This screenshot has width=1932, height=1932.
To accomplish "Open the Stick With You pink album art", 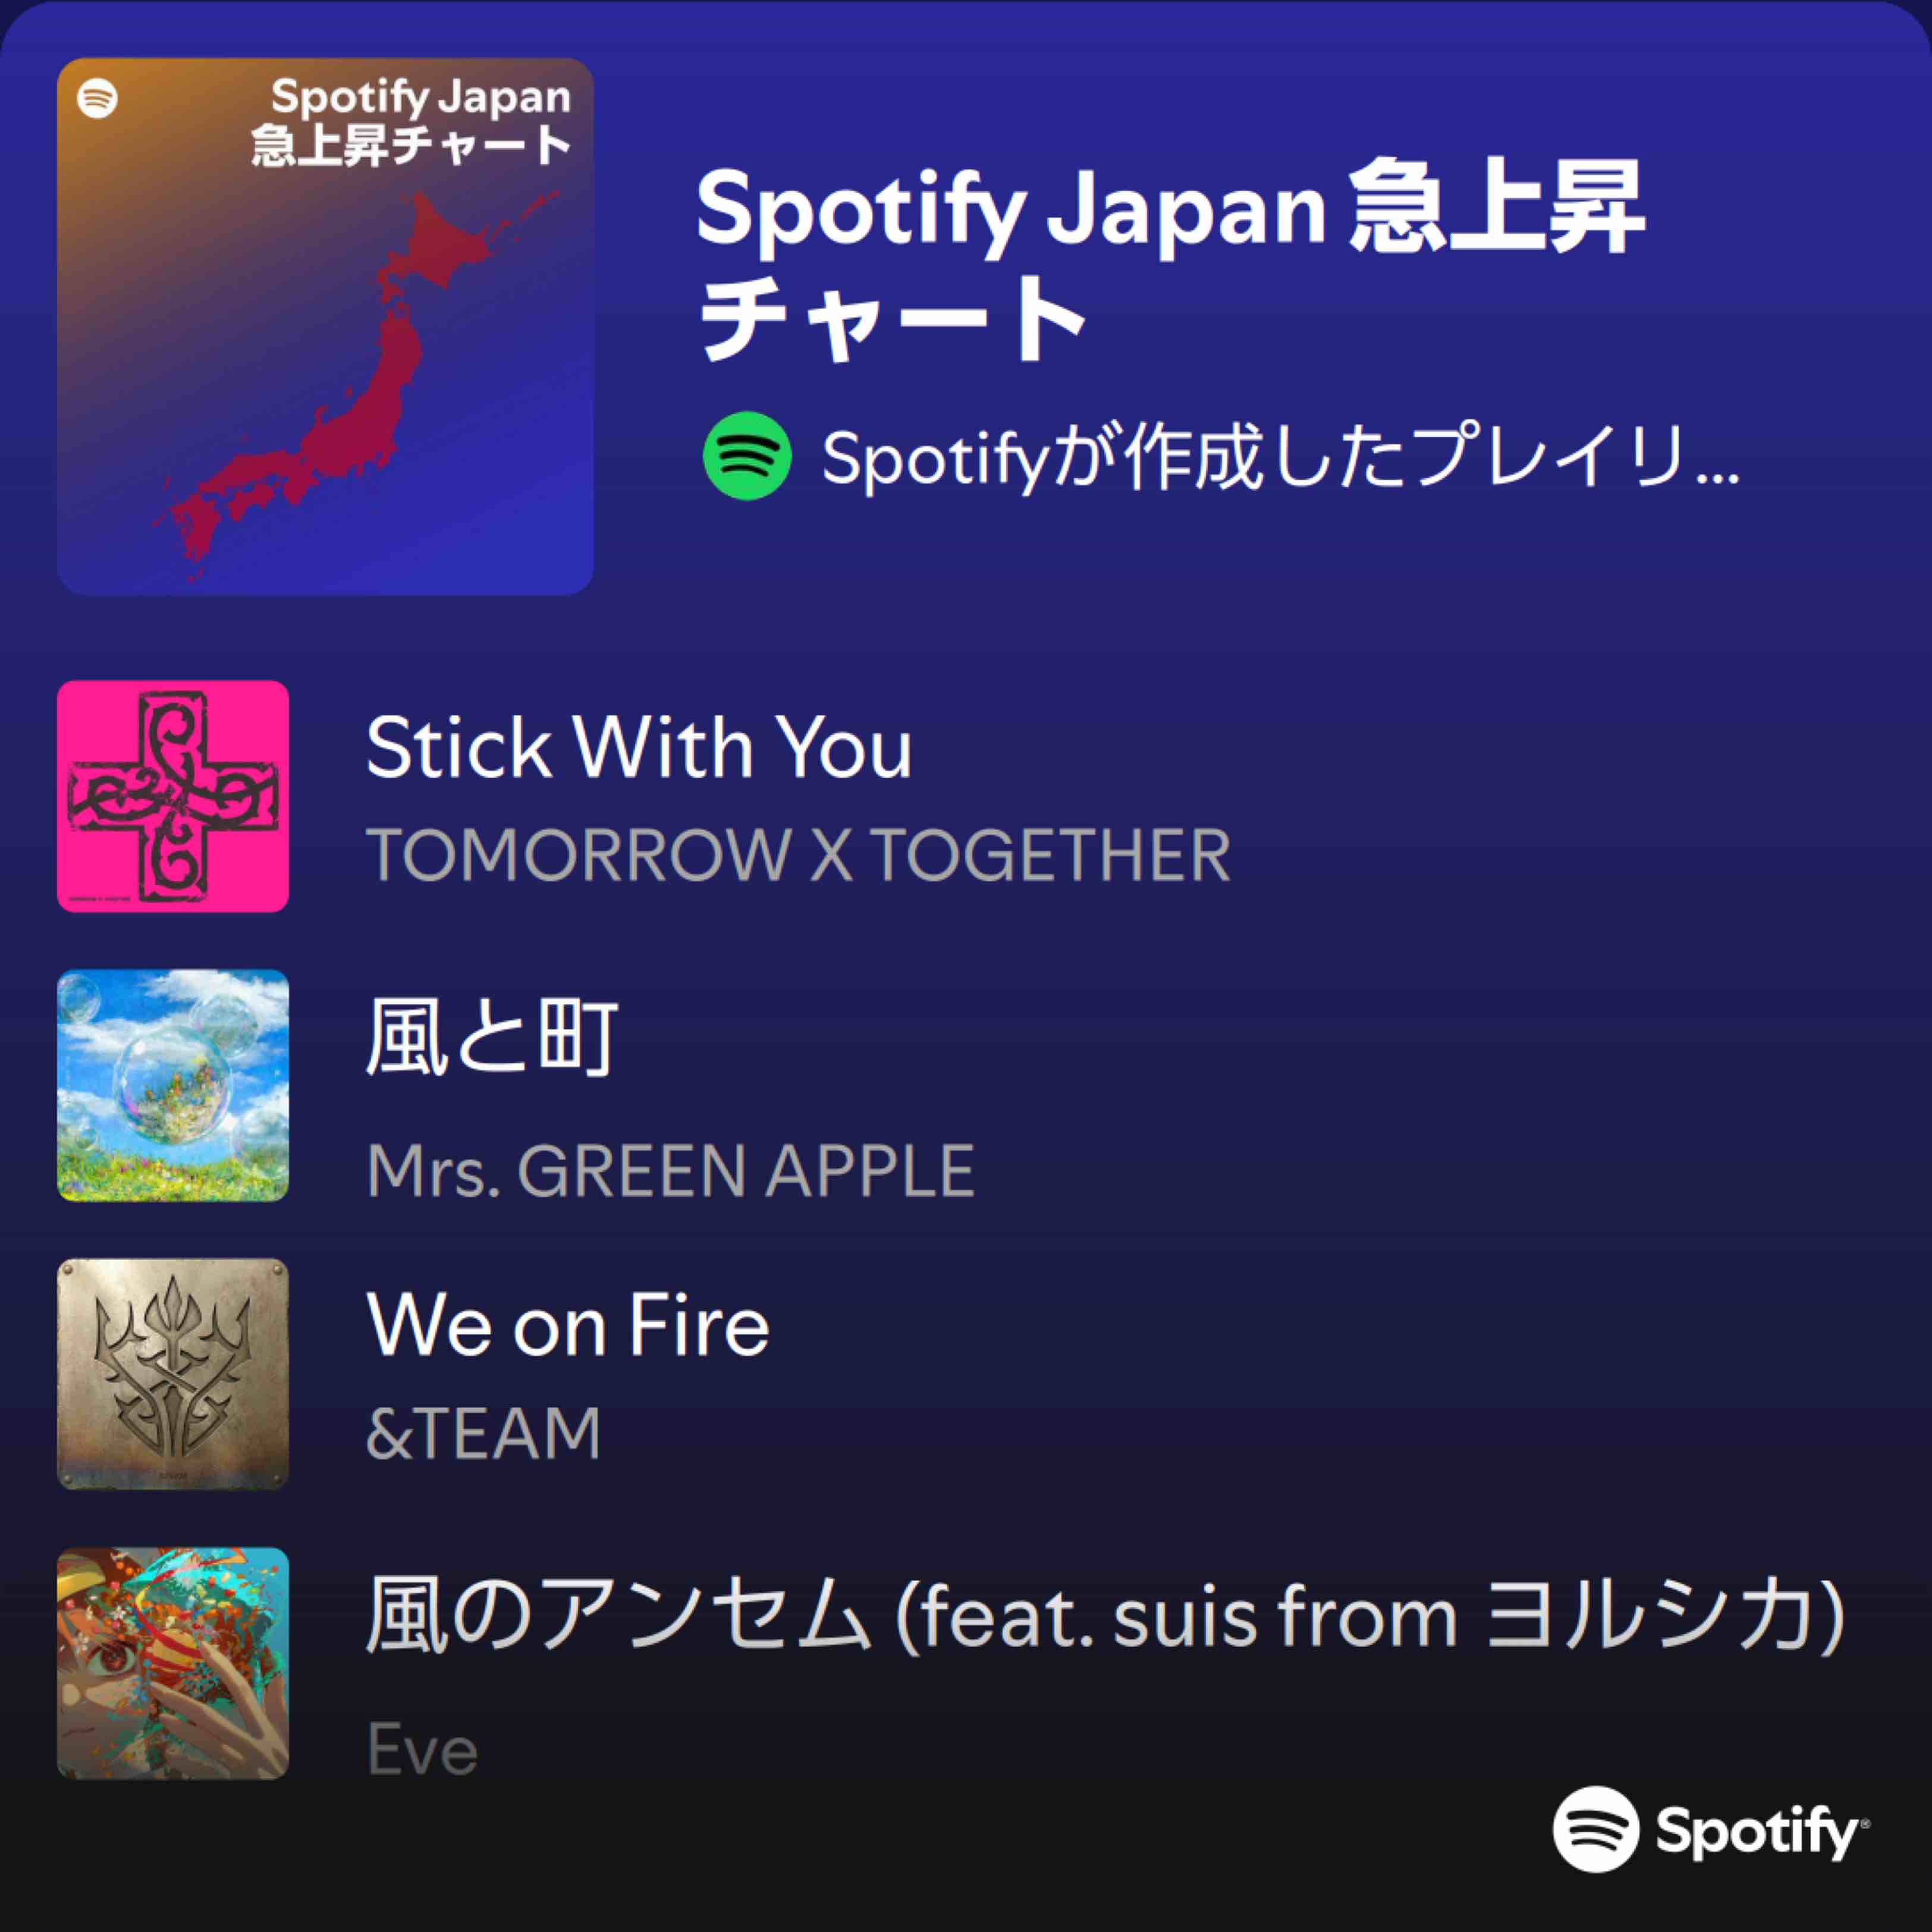I will (x=173, y=796).
